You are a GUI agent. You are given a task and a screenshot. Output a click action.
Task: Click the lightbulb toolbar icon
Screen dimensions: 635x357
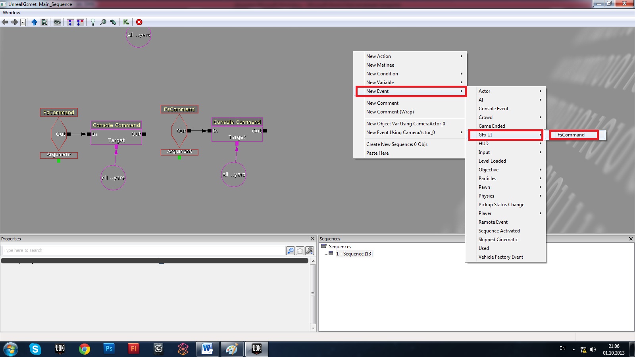[93, 22]
